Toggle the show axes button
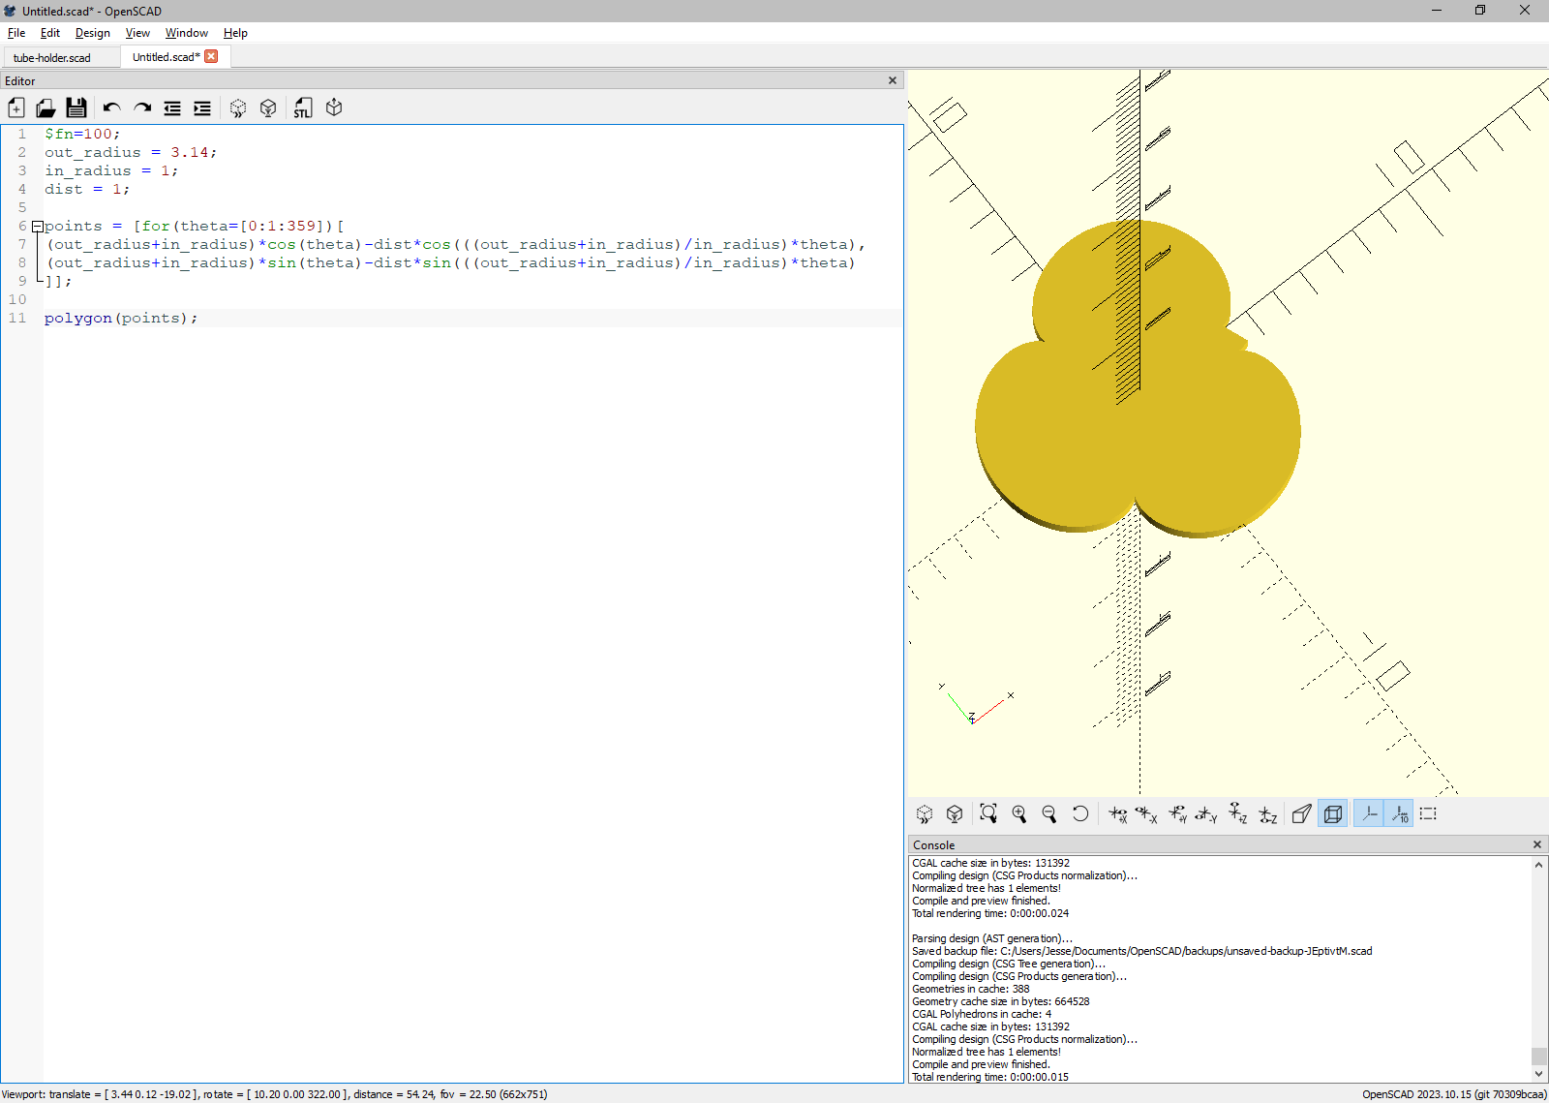1549x1103 pixels. pyautogui.click(x=1369, y=813)
